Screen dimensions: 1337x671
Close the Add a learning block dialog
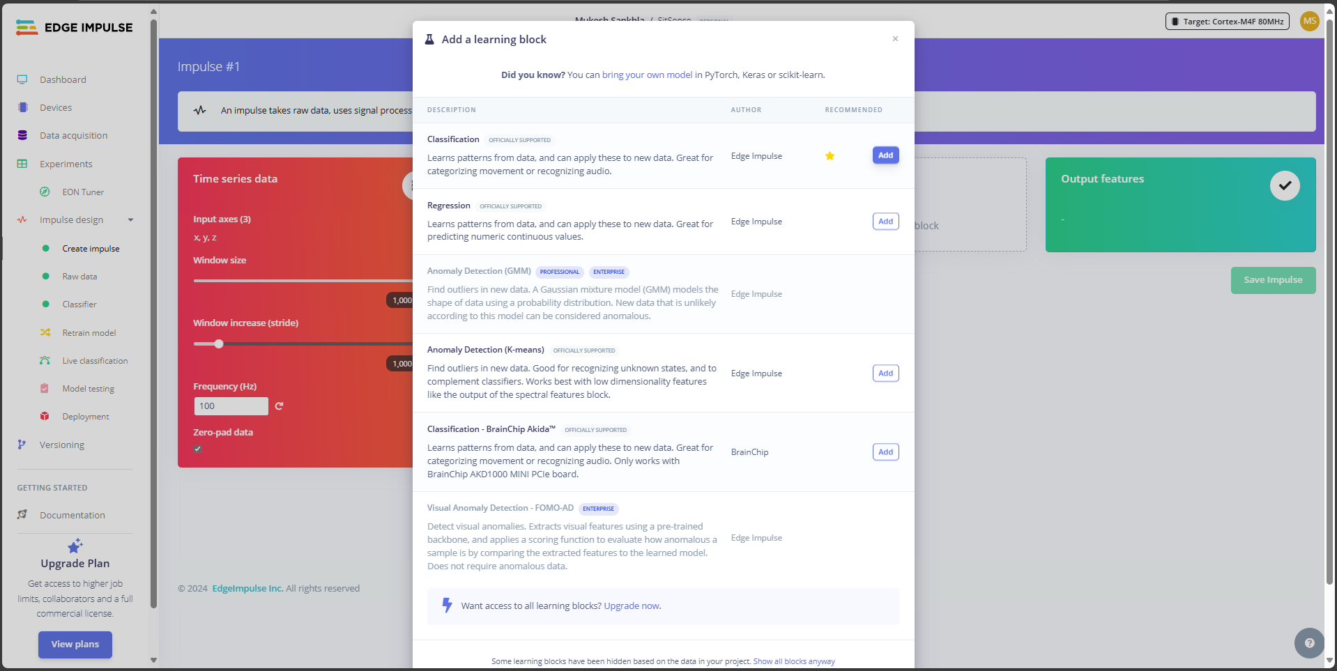click(895, 39)
